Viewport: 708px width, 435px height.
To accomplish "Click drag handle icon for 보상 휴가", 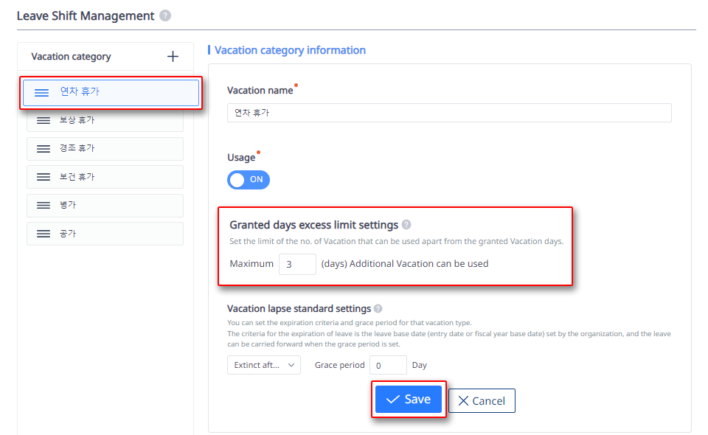I will point(44,120).
